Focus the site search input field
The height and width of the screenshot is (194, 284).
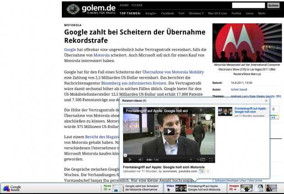click(x=248, y=5)
